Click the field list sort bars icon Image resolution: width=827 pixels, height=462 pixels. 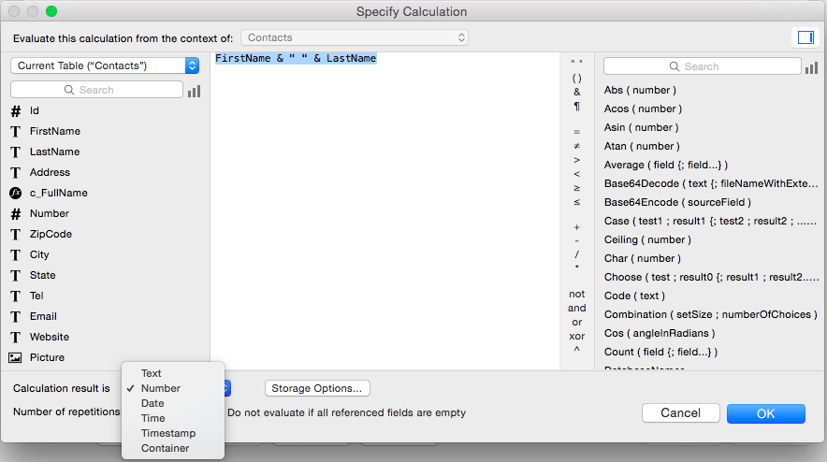tap(194, 91)
